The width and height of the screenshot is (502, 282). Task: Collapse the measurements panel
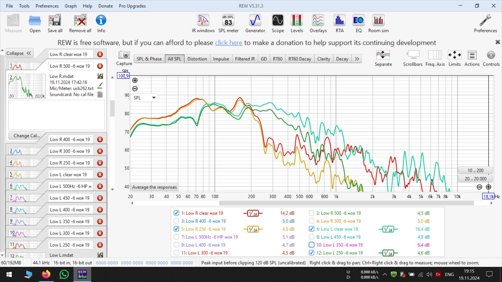[x=19, y=53]
